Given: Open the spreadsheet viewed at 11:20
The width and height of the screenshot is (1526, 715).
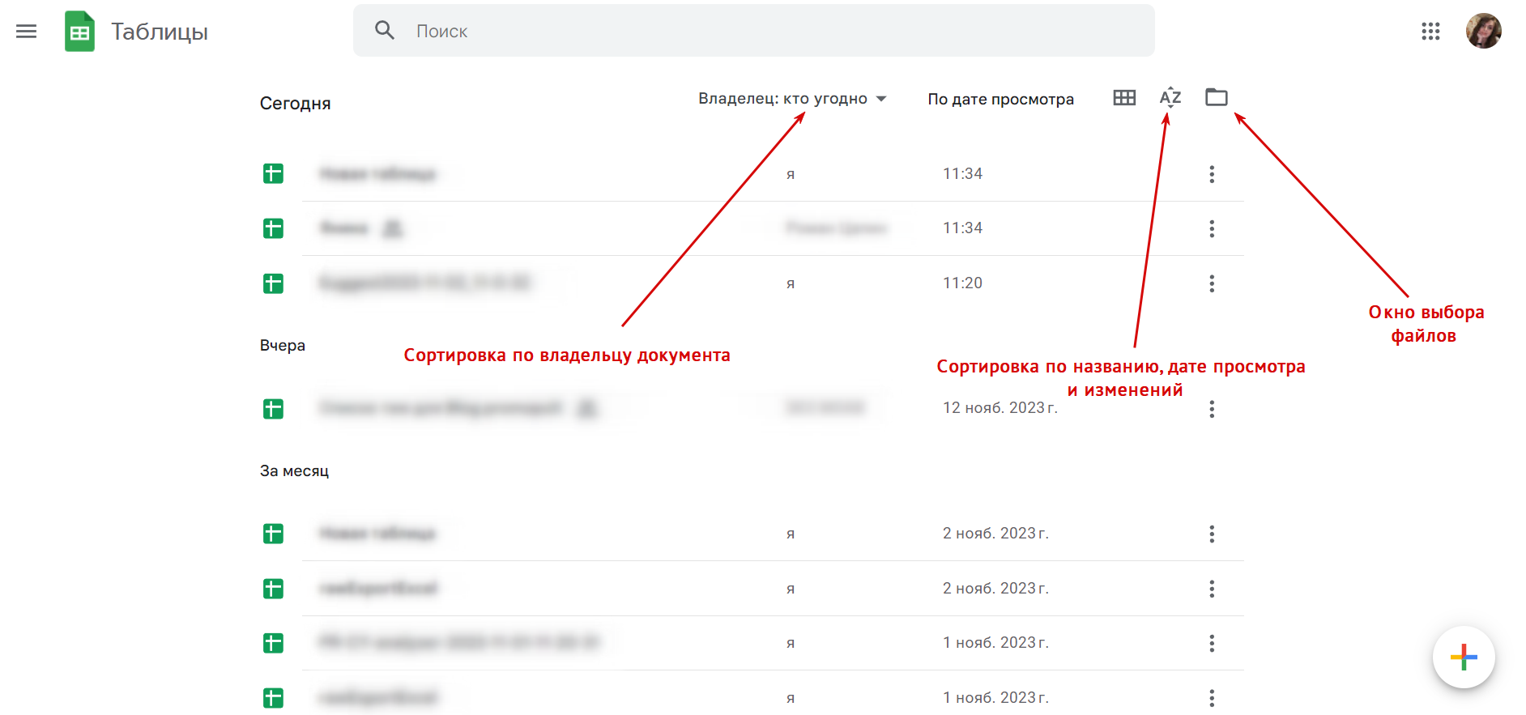Looking at the screenshot, I should (x=424, y=283).
